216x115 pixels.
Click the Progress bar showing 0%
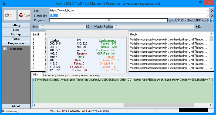point(109,20)
